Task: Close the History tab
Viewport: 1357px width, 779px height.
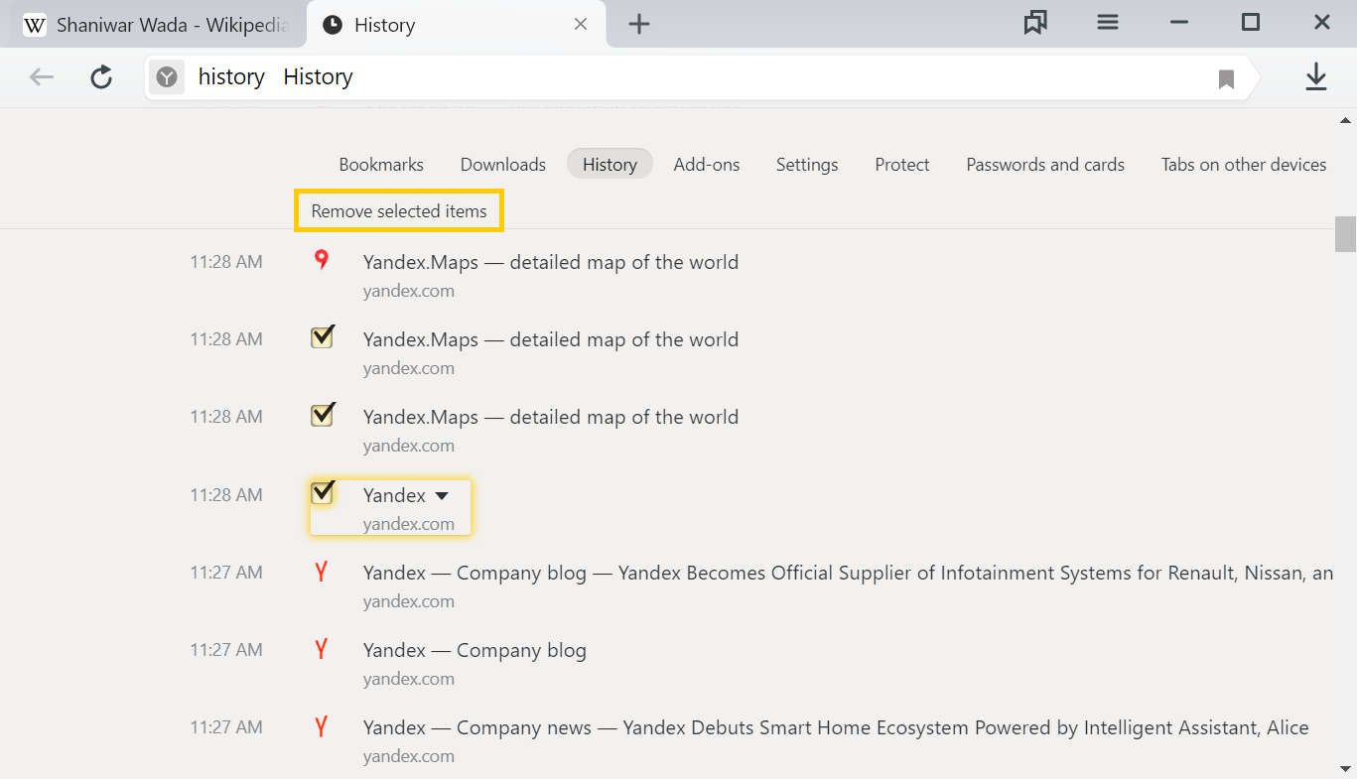Action: point(581,25)
